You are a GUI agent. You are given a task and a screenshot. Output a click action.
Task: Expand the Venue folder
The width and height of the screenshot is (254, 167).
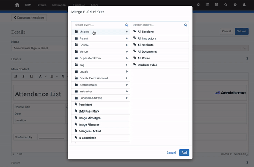100,51
